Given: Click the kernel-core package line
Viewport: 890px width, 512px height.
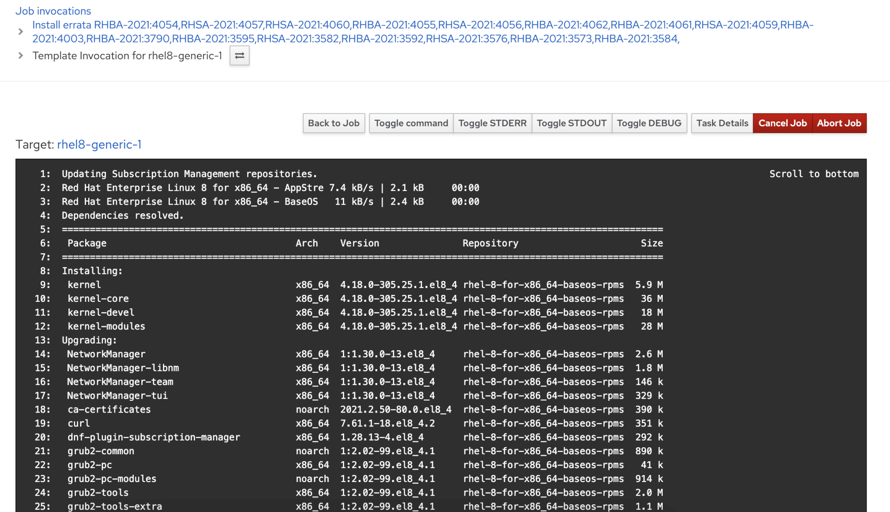Looking at the screenshot, I should (98, 299).
